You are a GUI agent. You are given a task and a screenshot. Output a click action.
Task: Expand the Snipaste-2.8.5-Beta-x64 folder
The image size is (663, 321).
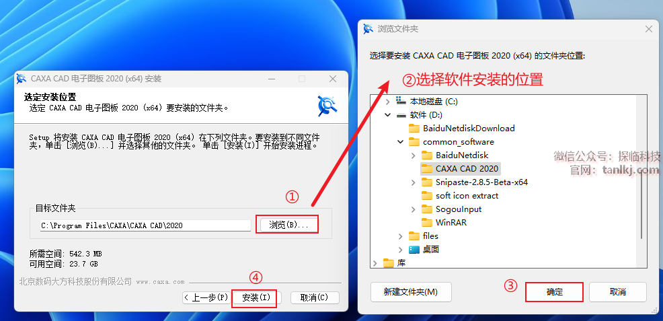414,182
